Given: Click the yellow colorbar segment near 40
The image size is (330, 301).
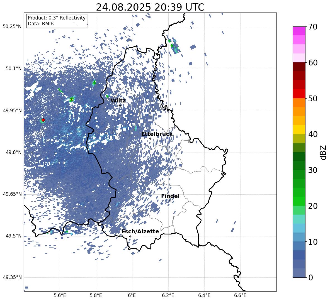Looking at the screenshot, I should [x=299, y=130].
